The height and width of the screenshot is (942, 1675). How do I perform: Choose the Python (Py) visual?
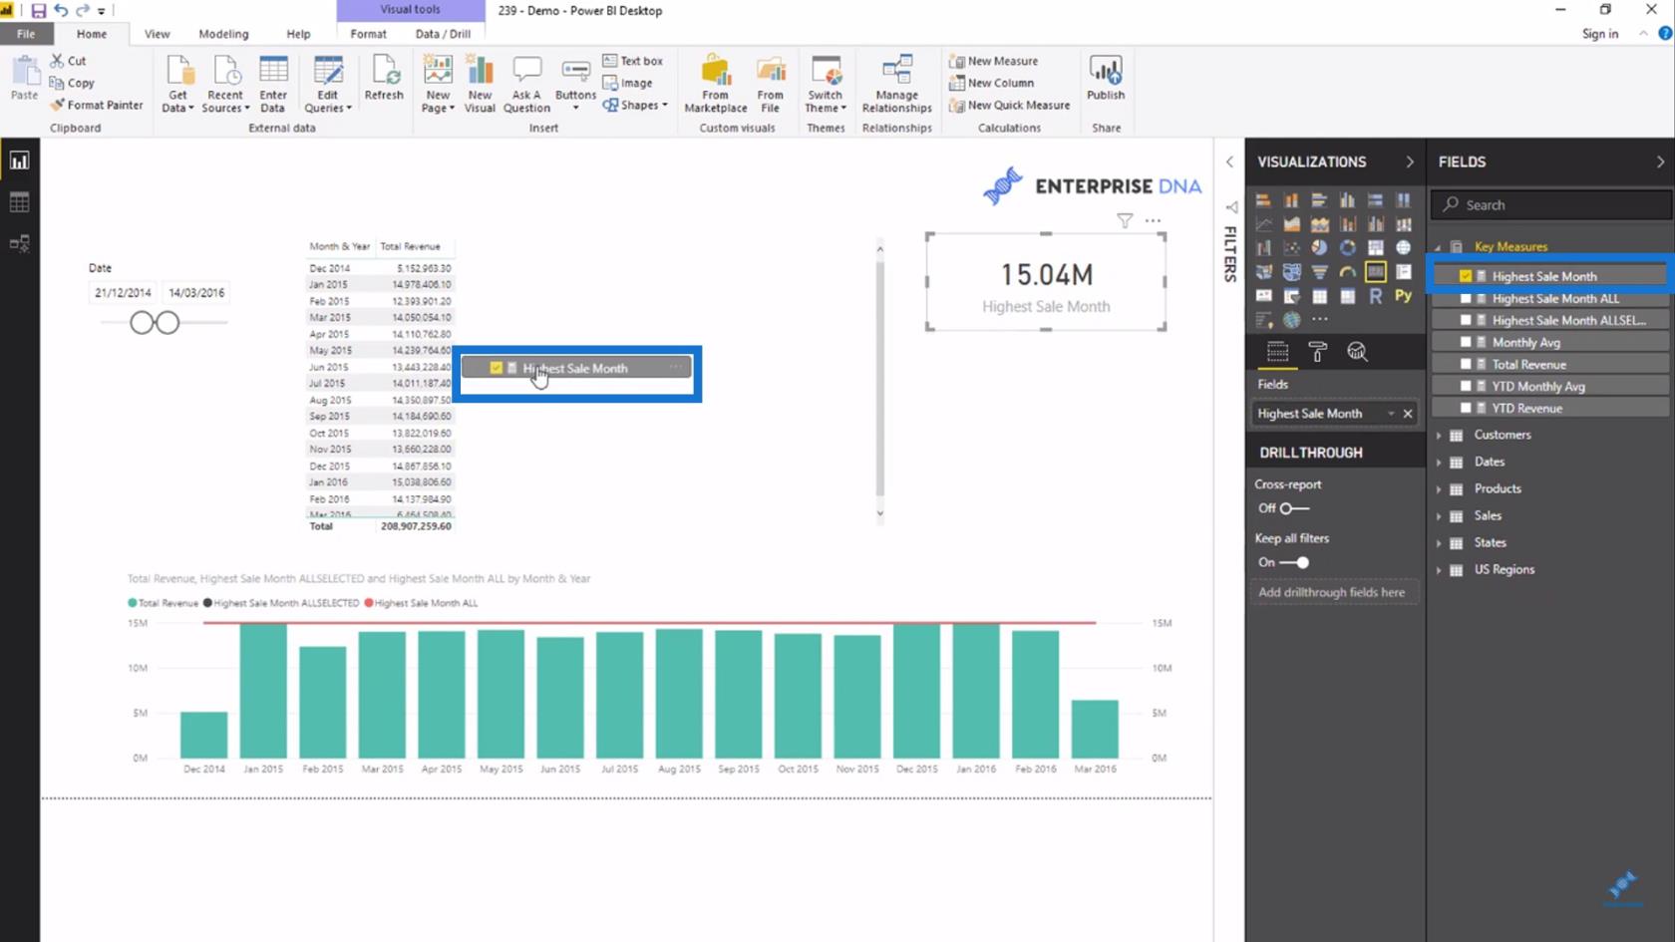1404,296
